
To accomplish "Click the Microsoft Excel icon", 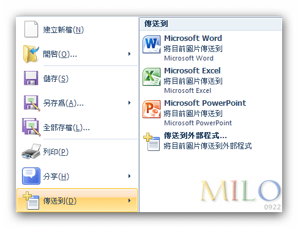I will pos(151,77).
